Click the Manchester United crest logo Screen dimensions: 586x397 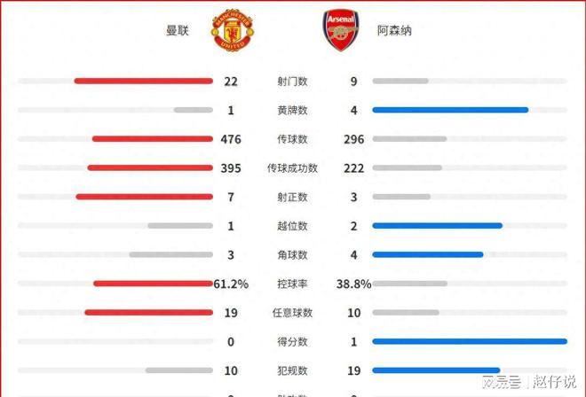[233, 30]
